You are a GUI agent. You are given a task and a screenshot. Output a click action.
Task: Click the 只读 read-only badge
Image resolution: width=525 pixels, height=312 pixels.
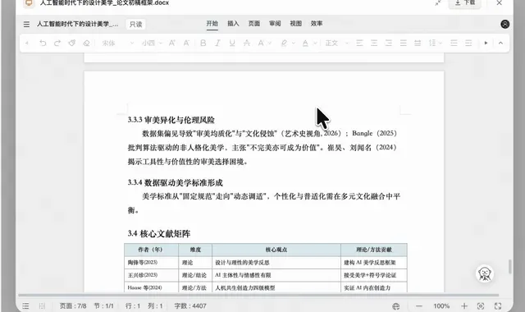pyautogui.click(x=136, y=24)
